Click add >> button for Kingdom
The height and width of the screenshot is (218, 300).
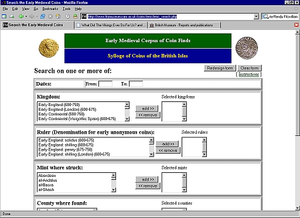(147, 108)
